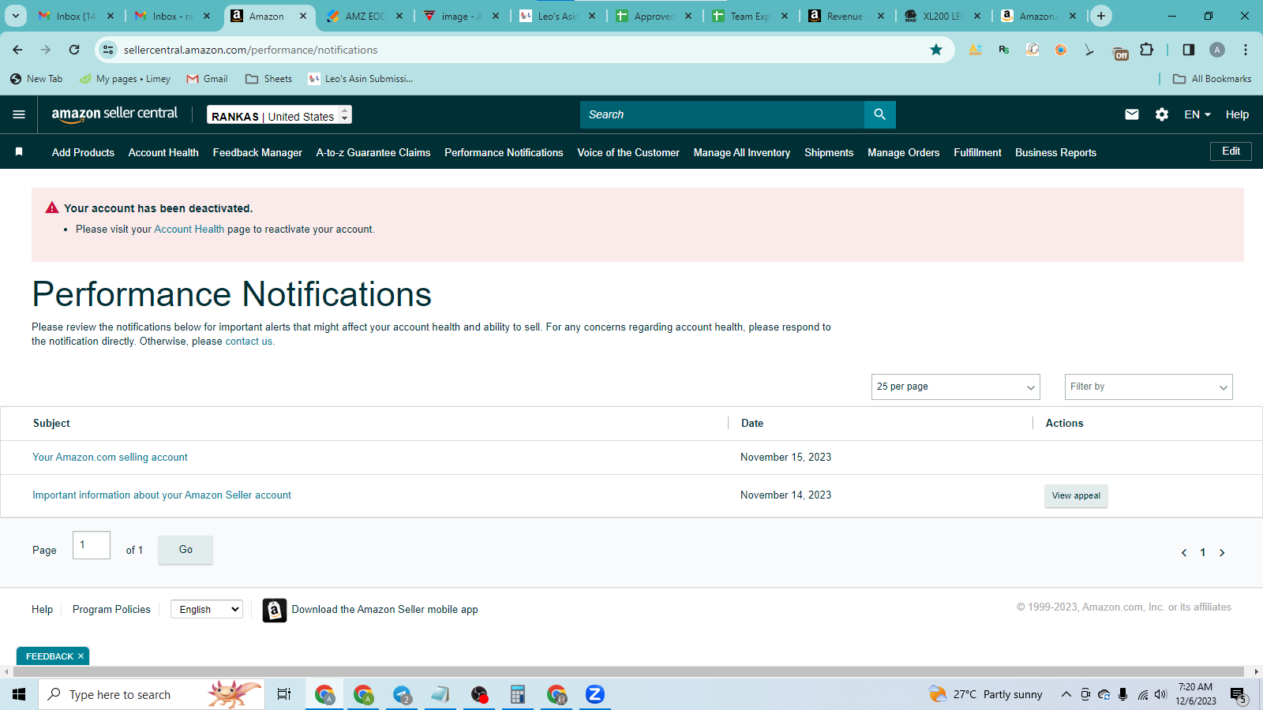Screen dimensions: 1263x710
Task: Click the Edit button in nav bar
Action: [x=1231, y=151]
